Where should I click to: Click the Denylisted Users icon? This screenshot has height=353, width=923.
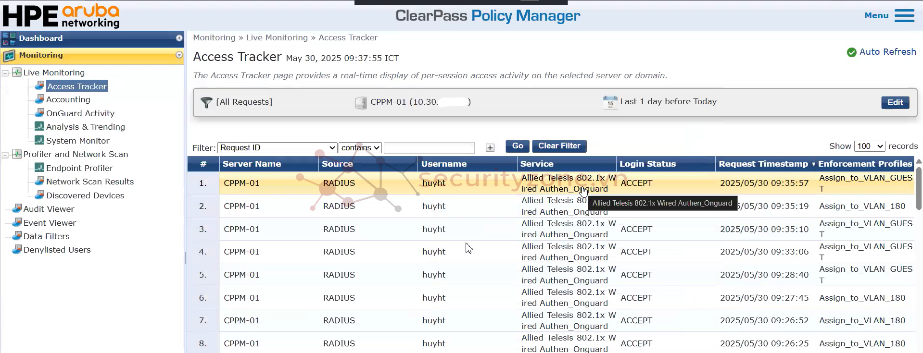coord(17,249)
